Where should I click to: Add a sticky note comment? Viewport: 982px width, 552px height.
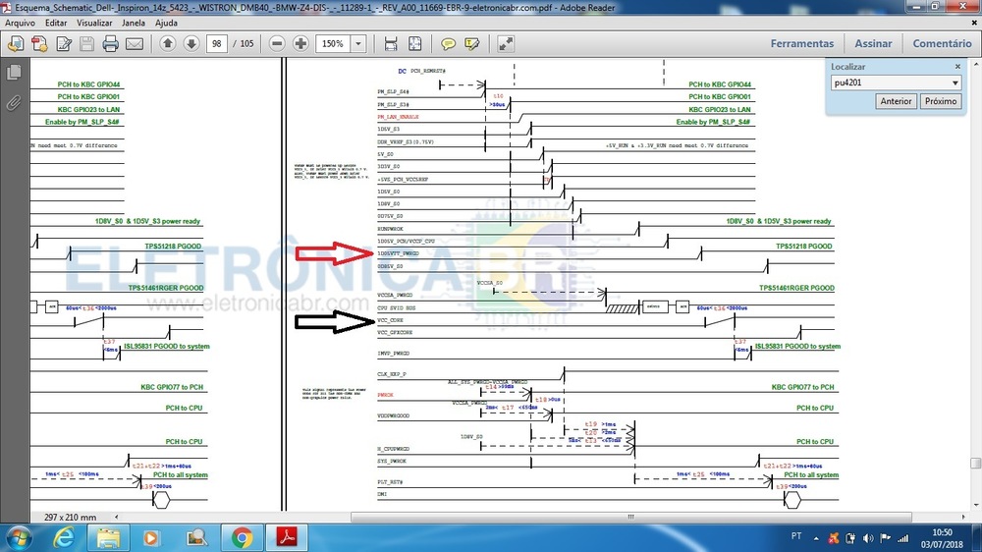pyautogui.click(x=448, y=44)
